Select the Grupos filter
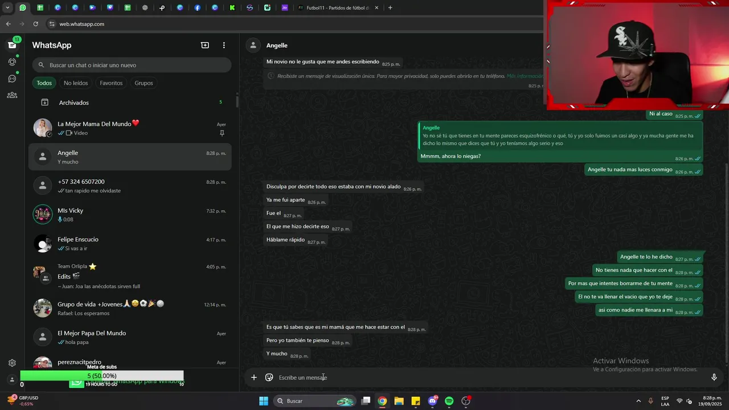Screen dimensions: 729x410 point(144,83)
